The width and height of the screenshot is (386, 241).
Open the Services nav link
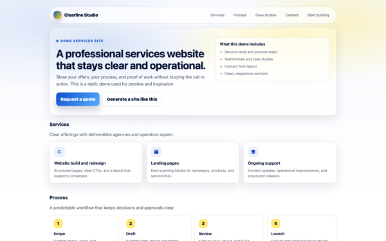(217, 15)
